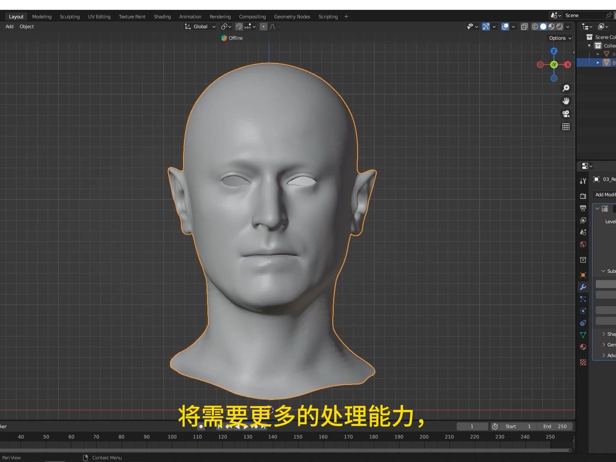This screenshot has height=462, width=616.
Task: Click the zoom in/out viewport icon
Action: point(566,88)
